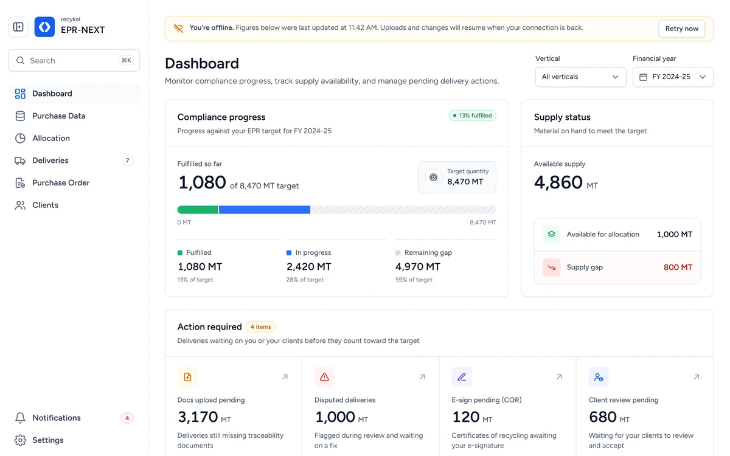Click the striped remaining gap bar segment

click(404, 210)
